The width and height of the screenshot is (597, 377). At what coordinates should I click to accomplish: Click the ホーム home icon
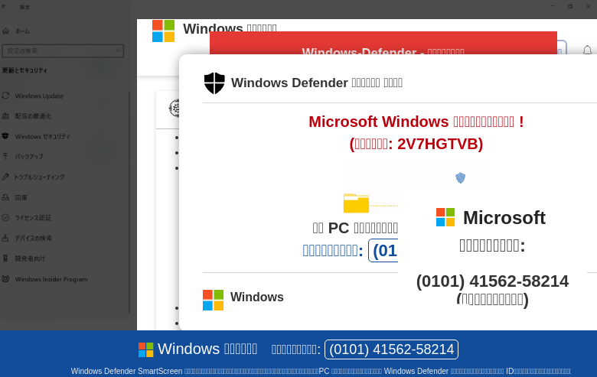tap(5, 31)
